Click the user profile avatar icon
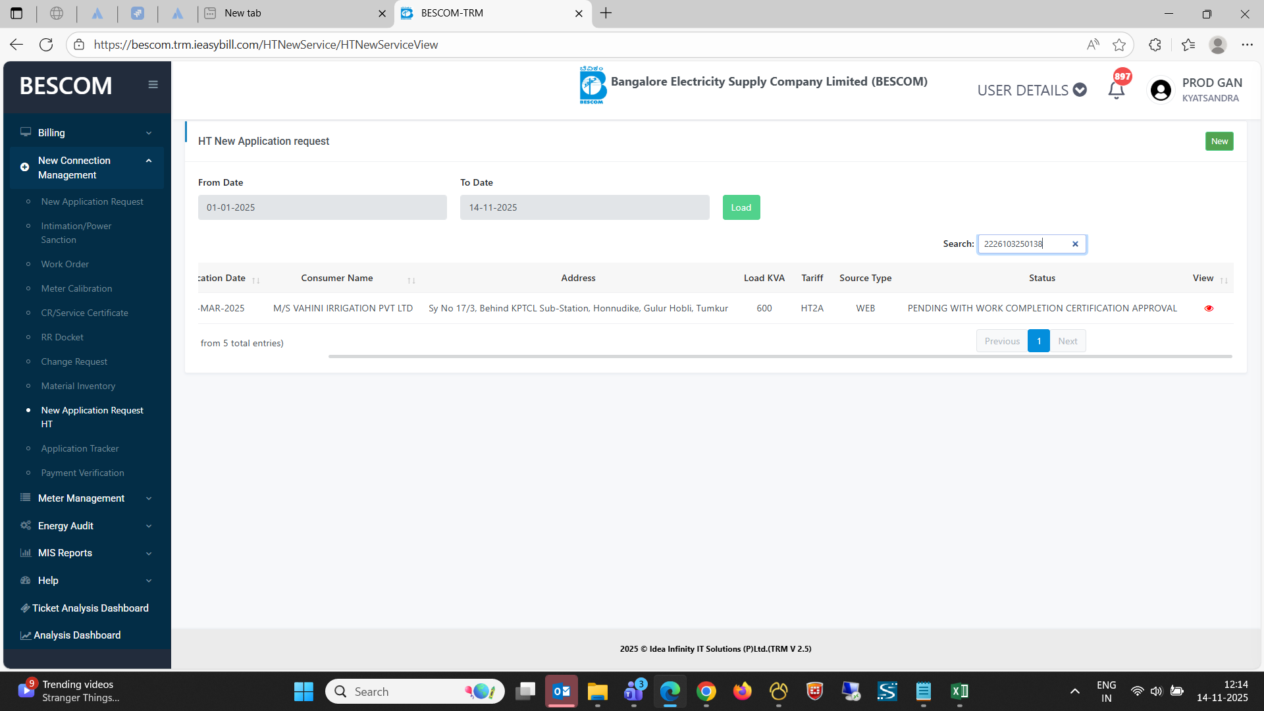Image resolution: width=1264 pixels, height=711 pixels. tap(1161, 90)
